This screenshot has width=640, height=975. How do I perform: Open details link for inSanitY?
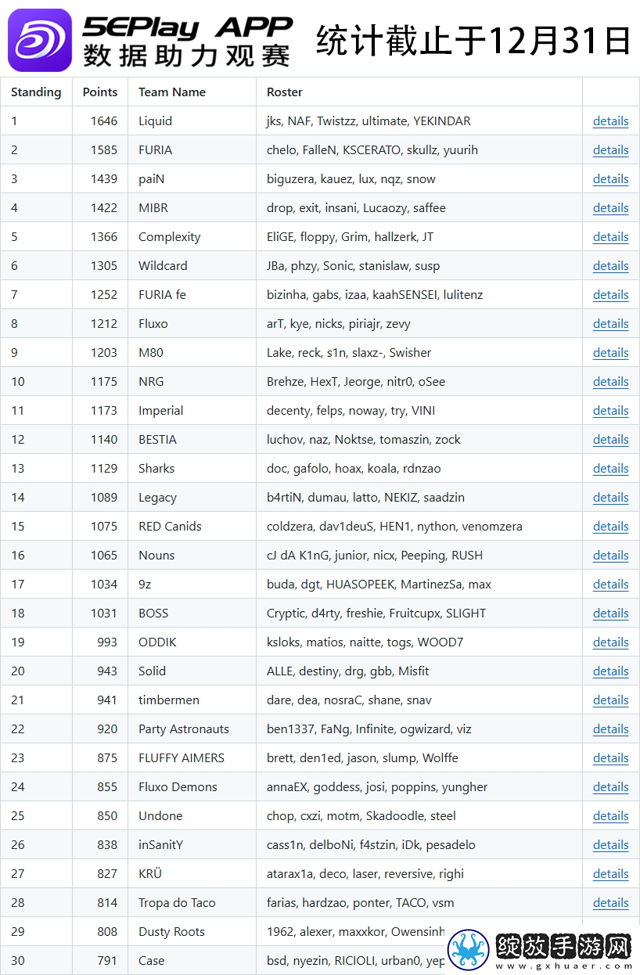pos(610,845)
